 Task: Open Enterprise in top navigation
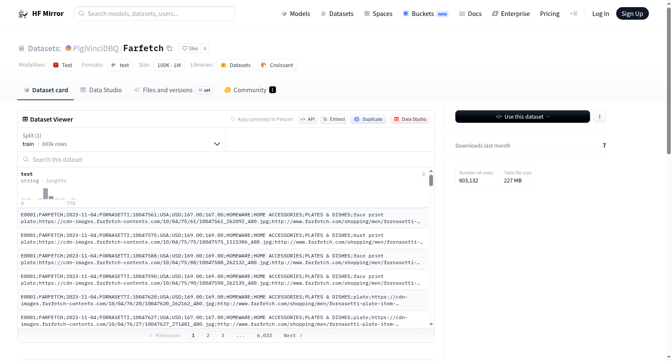(x=511, y=14)
